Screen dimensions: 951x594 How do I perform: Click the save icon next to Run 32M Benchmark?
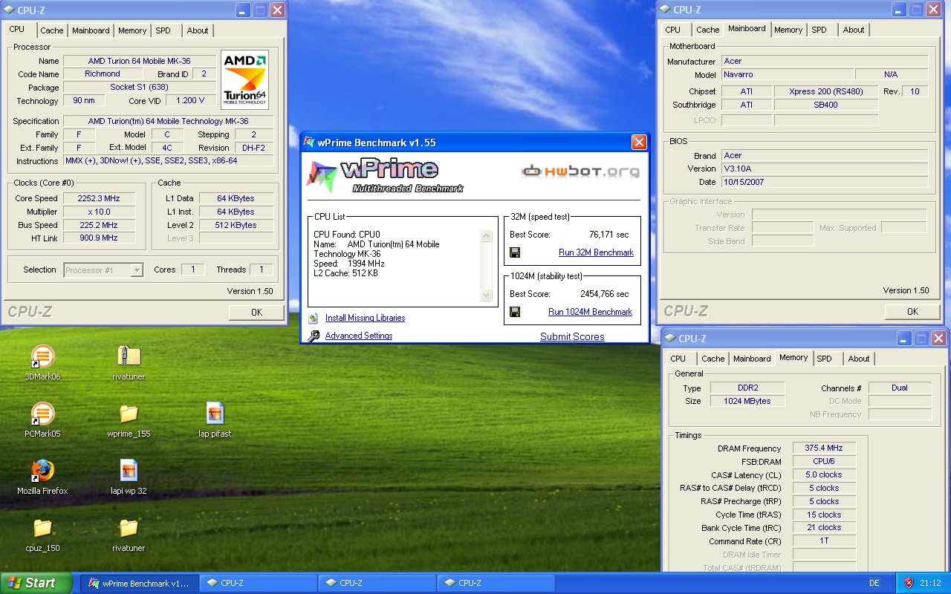[x=515, y=252]
